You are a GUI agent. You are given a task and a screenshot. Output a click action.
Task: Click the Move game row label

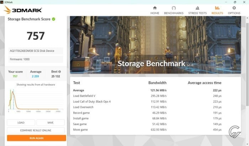pyautogui.click(x=80, y=130)
